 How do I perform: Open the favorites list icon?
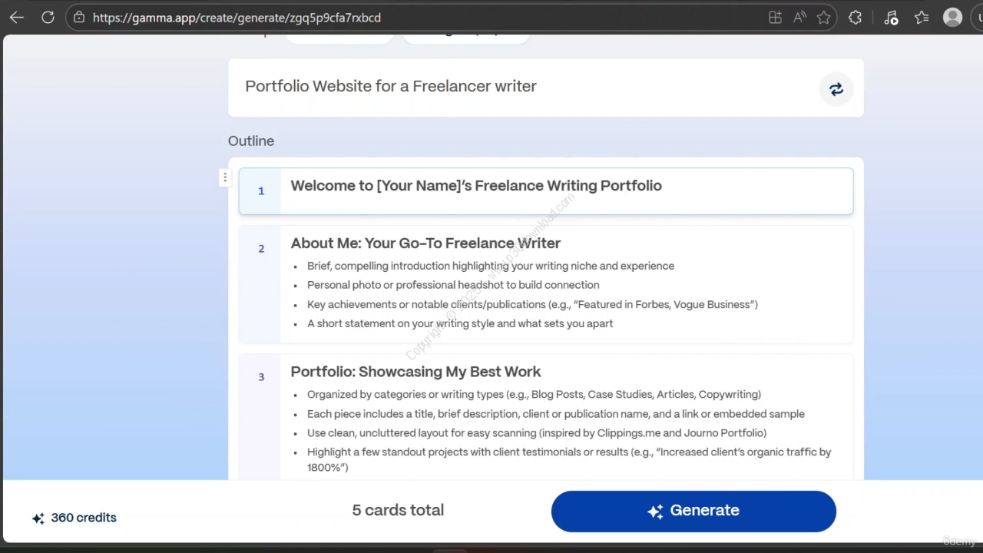[922, 18]
